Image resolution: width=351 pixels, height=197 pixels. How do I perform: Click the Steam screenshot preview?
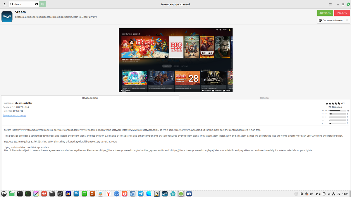(x=175, y=60)
